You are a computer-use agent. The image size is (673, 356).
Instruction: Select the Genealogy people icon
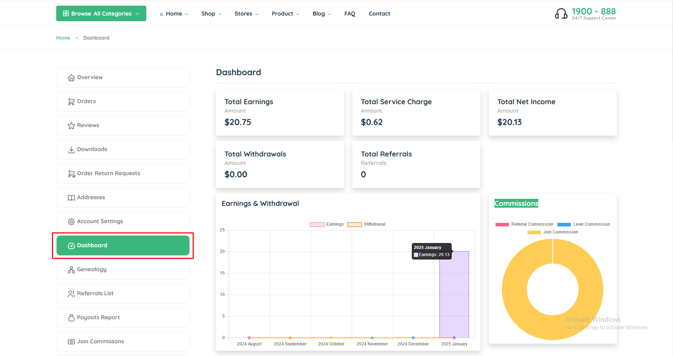pos(71,269)
